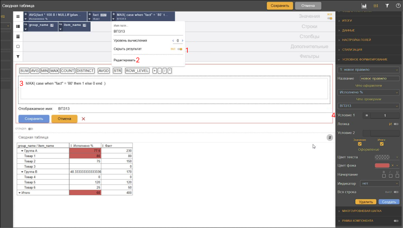Uncheck the Итоги checkbox
The width and height of the screenshot is (403, 228).
click(x=382, y=144)
